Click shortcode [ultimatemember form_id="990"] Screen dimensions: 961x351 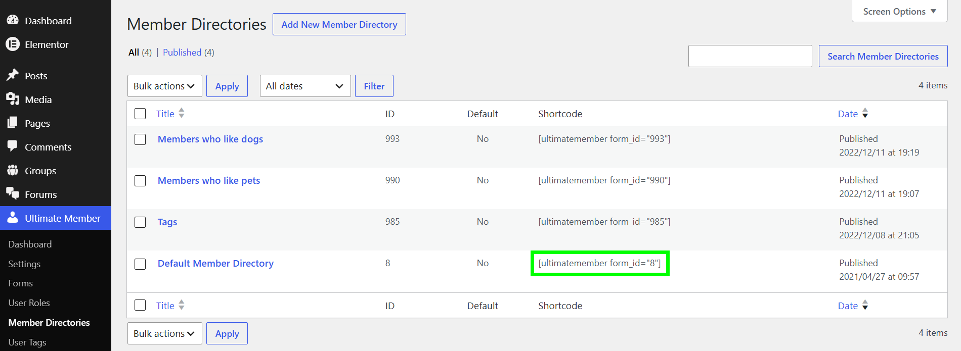(604, 180)
